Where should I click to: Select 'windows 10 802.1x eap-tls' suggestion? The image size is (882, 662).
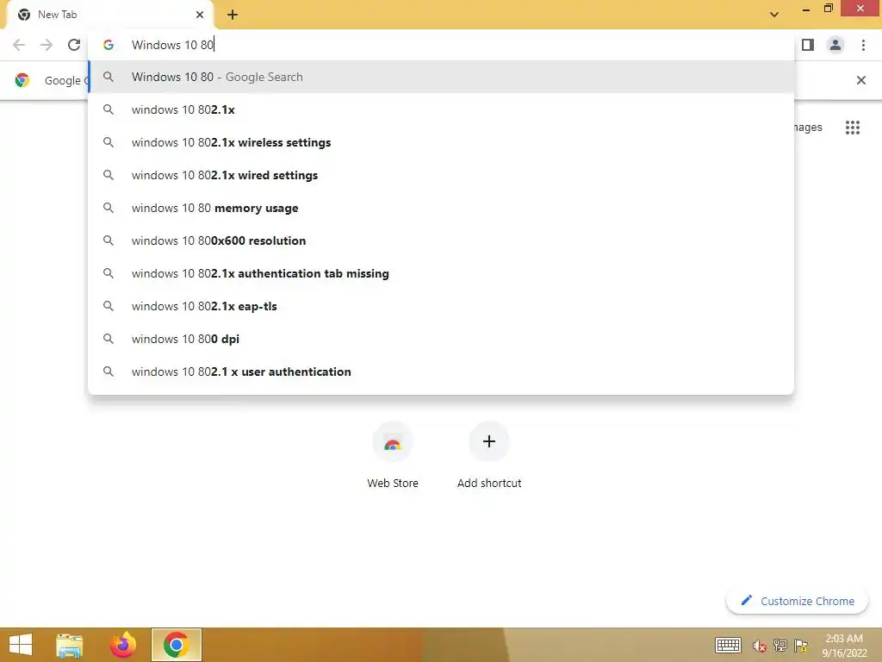442,306
